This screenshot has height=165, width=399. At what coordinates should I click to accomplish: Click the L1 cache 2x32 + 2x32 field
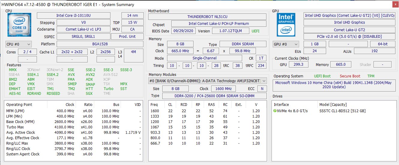click(x=72, y=52)
